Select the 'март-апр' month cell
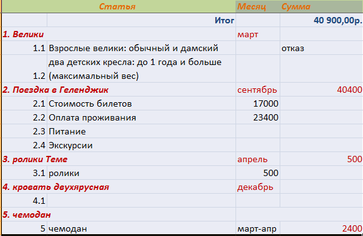 tap(258, 228)
